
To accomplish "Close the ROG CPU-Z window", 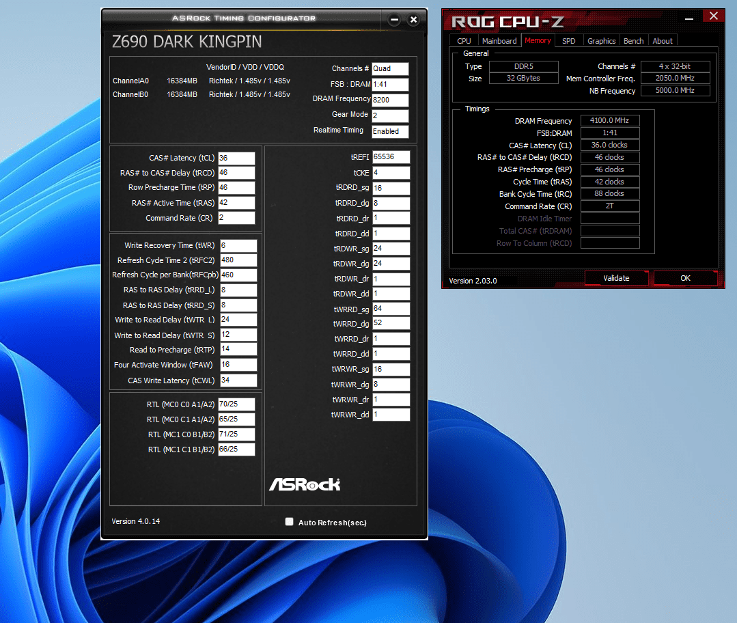I will tap(714, 16).
